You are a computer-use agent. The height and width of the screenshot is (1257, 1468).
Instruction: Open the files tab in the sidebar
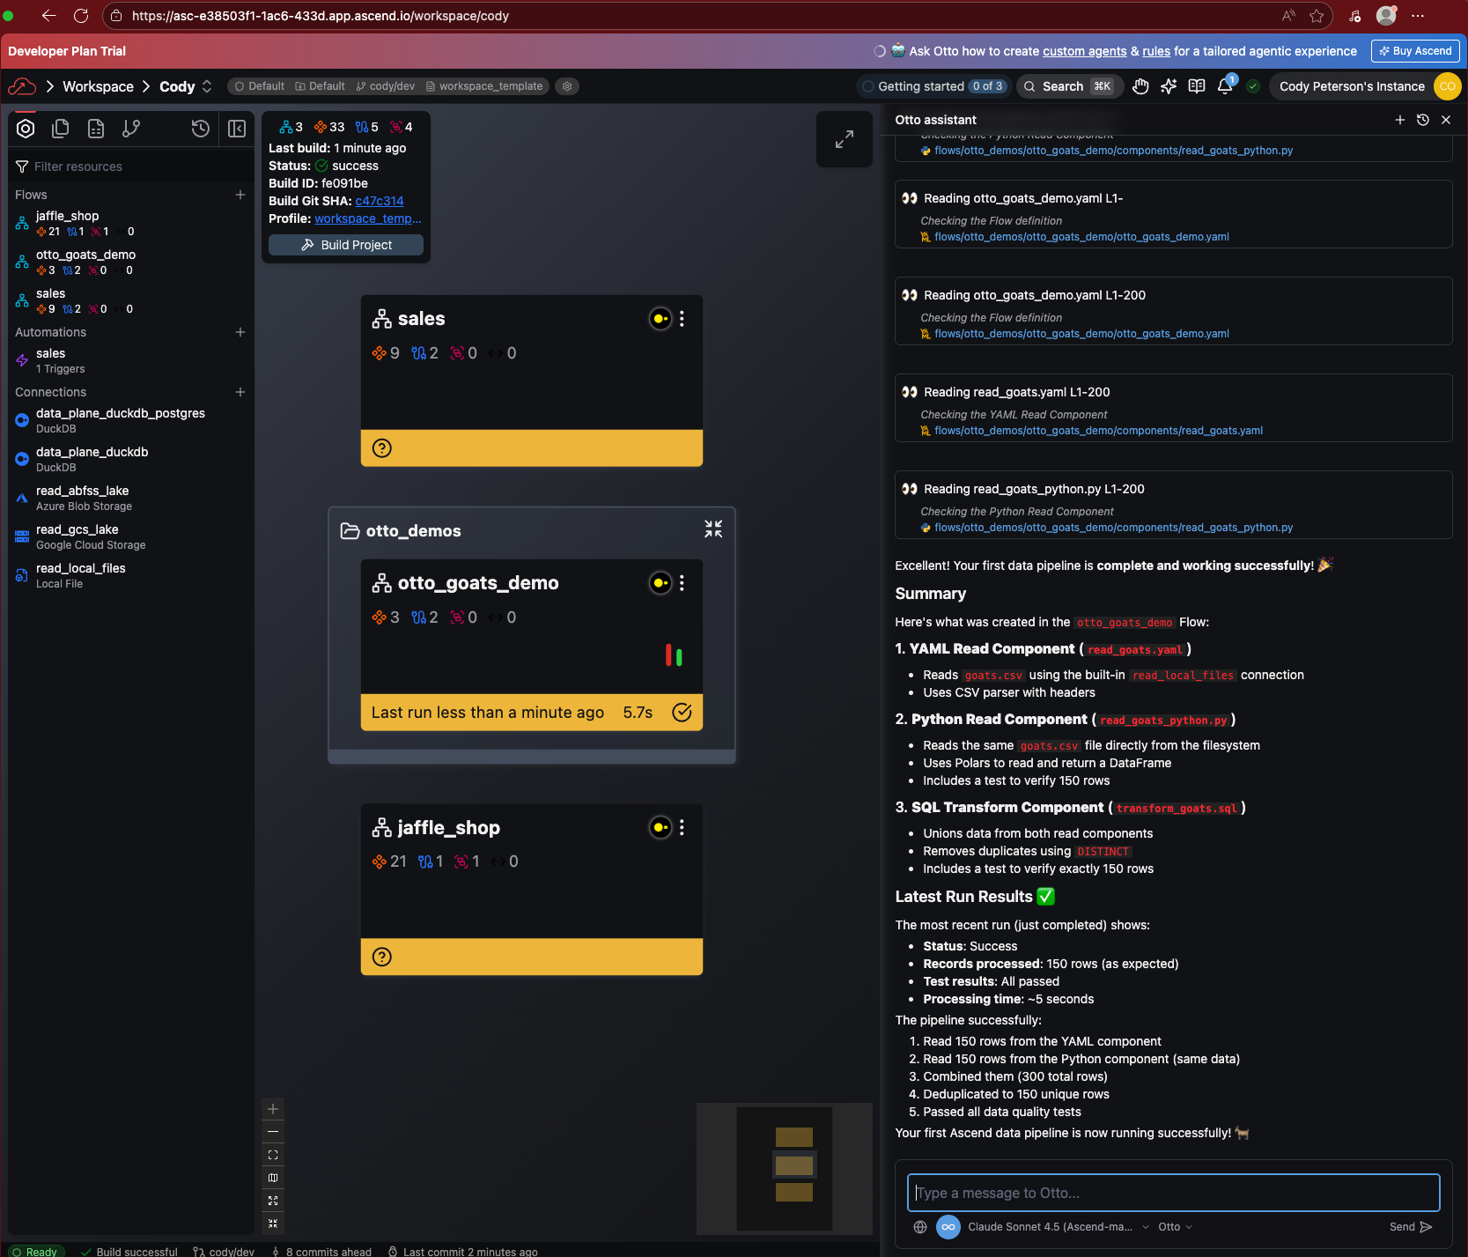(x=61, y=129)
